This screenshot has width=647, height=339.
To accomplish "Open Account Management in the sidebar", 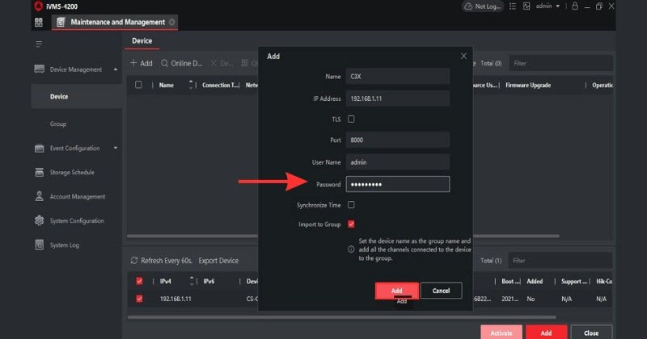I will click(x=77, y=196).
